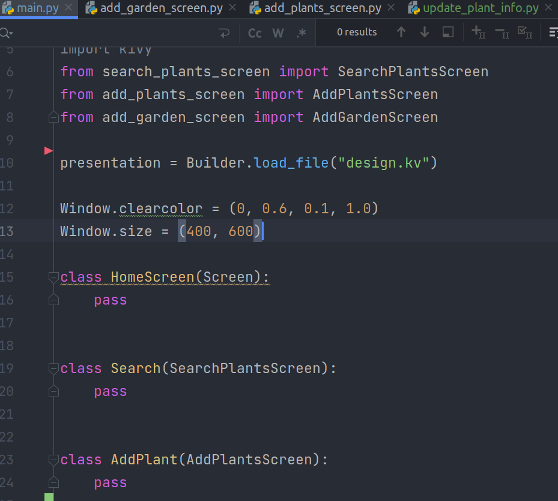Select all occurrences checkmark icon

pyautogui.click(x=525, y=32)
